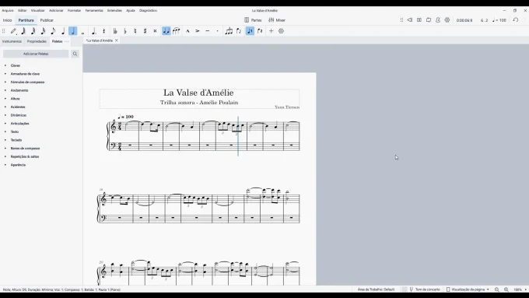Open Instrumentos panel tab
The width and height of the screenshot is (529, 298).
coord(12,41)
